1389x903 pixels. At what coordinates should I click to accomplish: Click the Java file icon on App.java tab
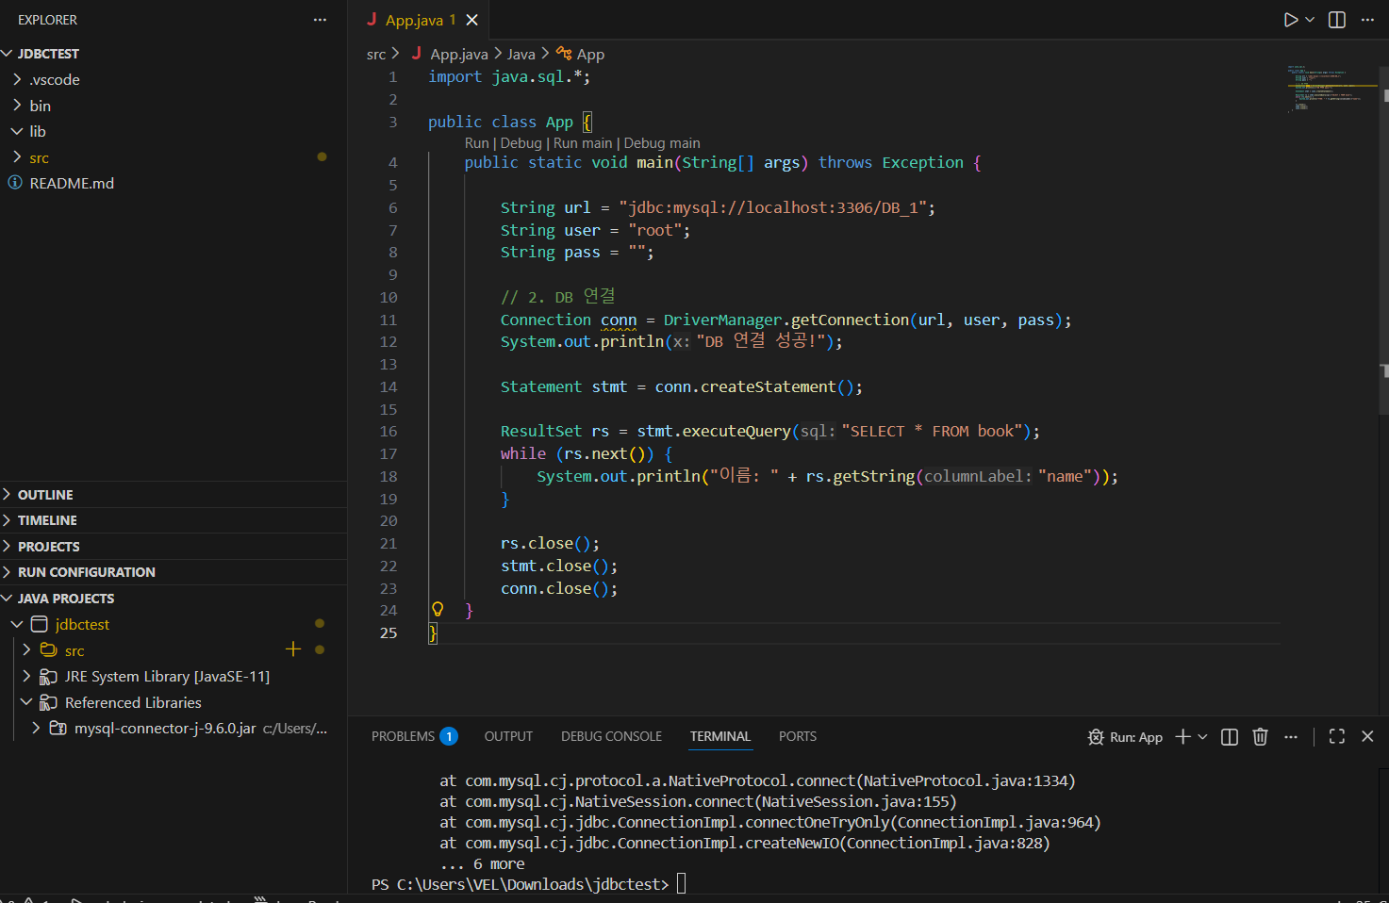click(x=372, y=20)
